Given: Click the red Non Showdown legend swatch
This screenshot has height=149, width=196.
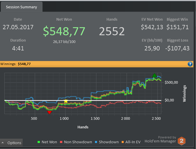Looking at the screenshot, I should pos(61,142).
